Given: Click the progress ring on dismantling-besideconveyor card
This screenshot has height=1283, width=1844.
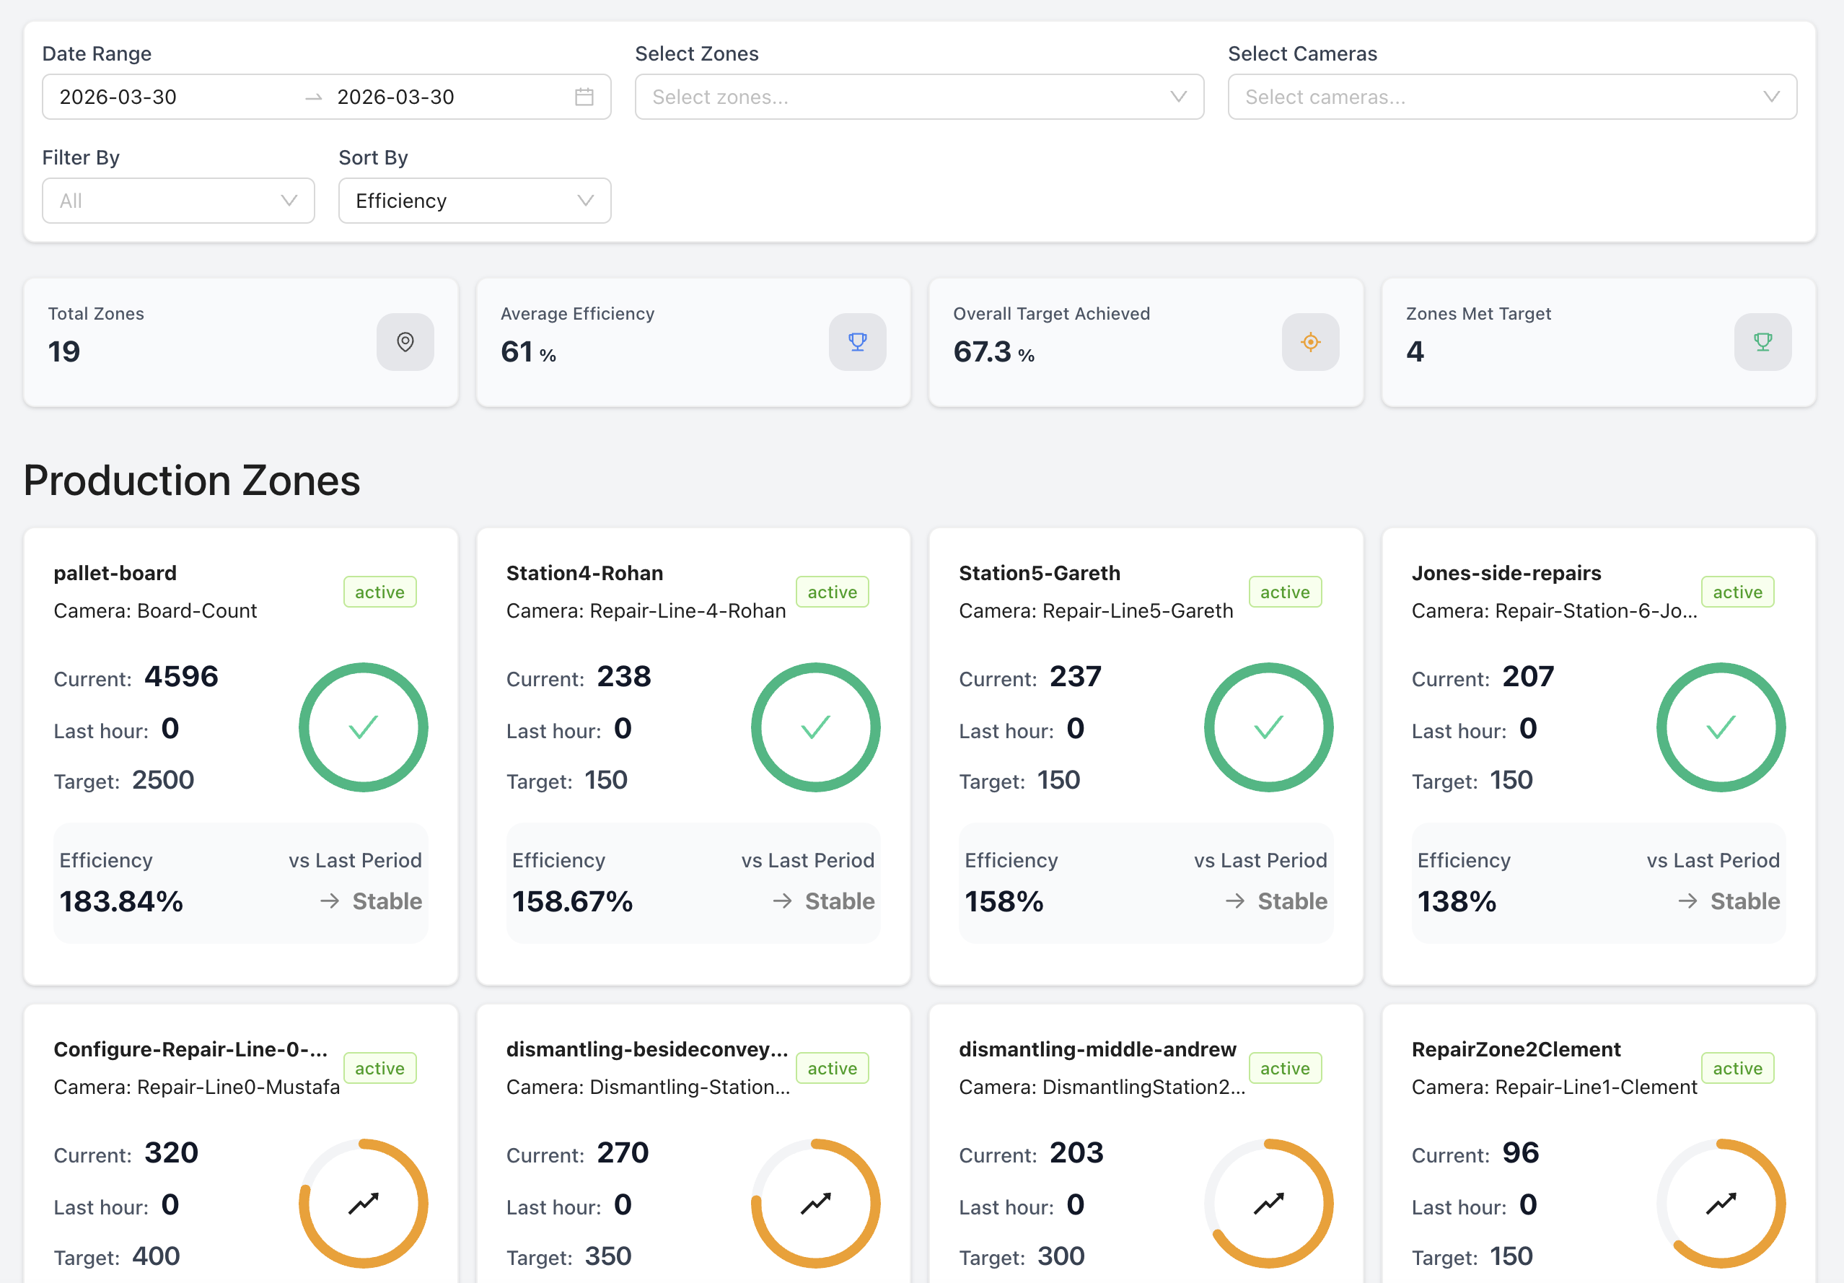Looking at the screenshot, I should pyautogui.click(x=815, y=1203).
